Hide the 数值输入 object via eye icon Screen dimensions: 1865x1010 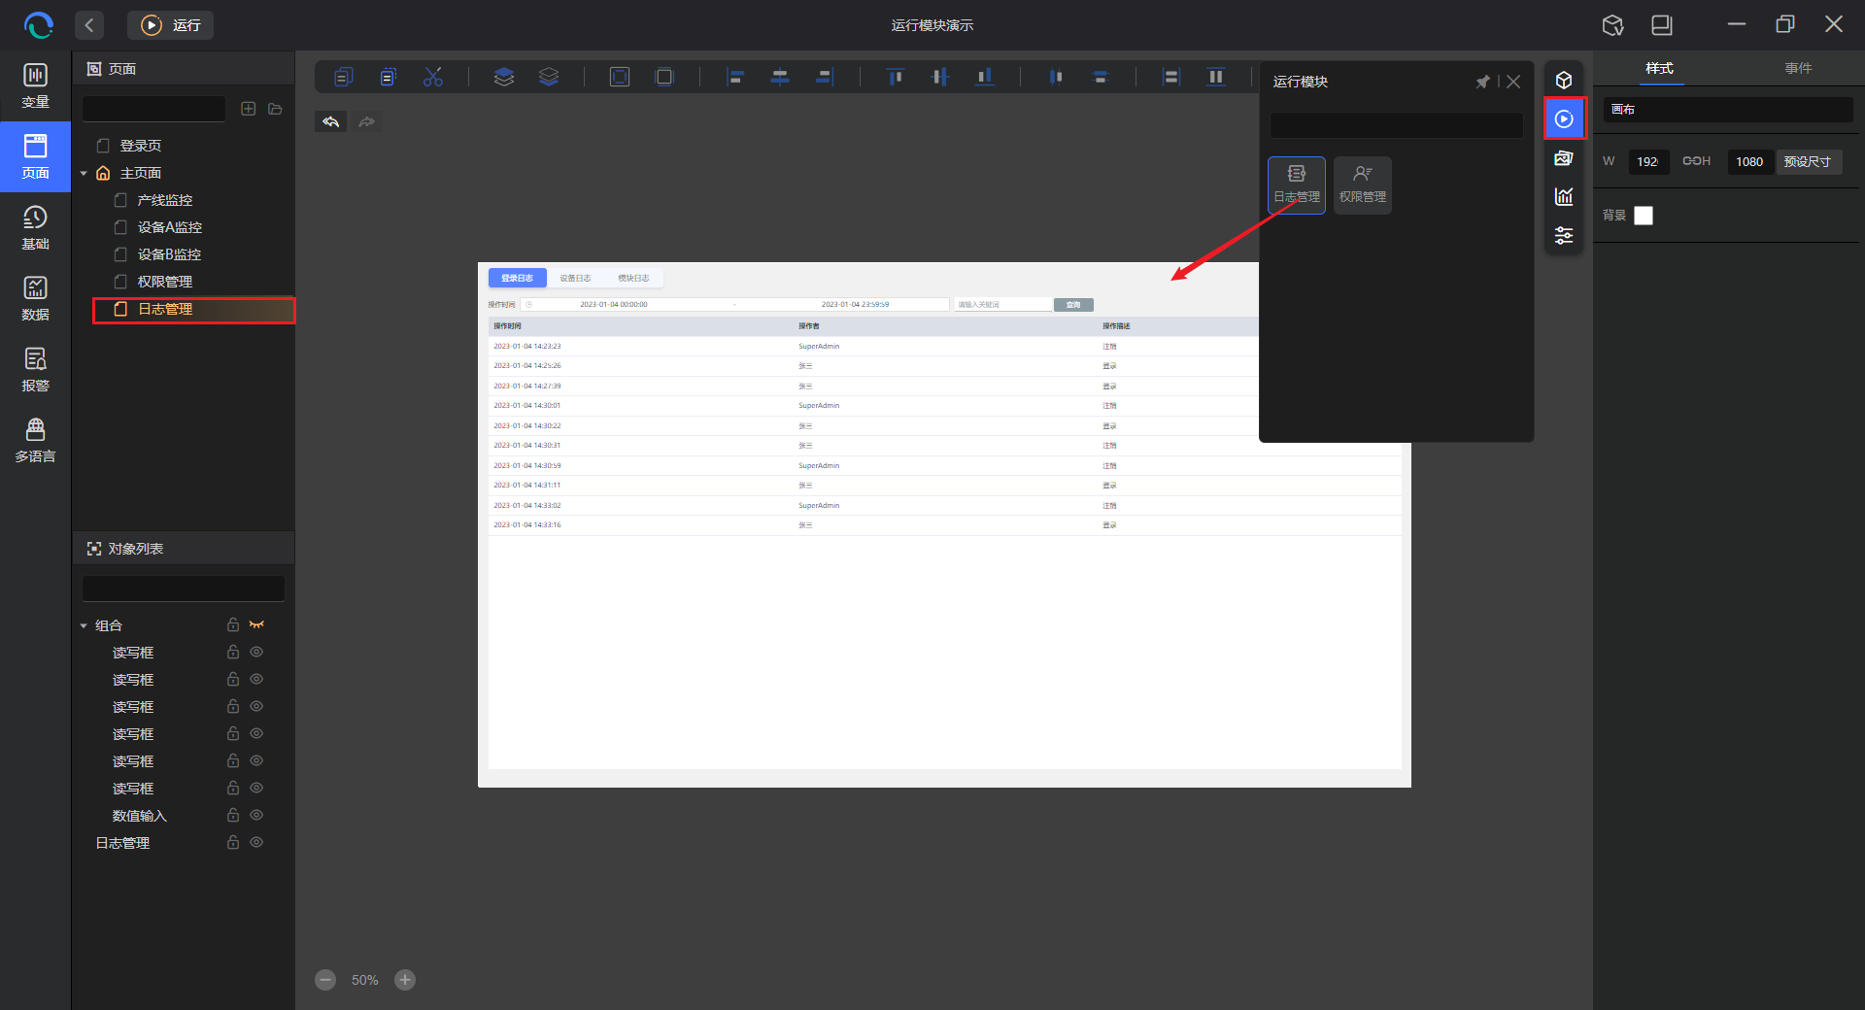coord(256,815)
